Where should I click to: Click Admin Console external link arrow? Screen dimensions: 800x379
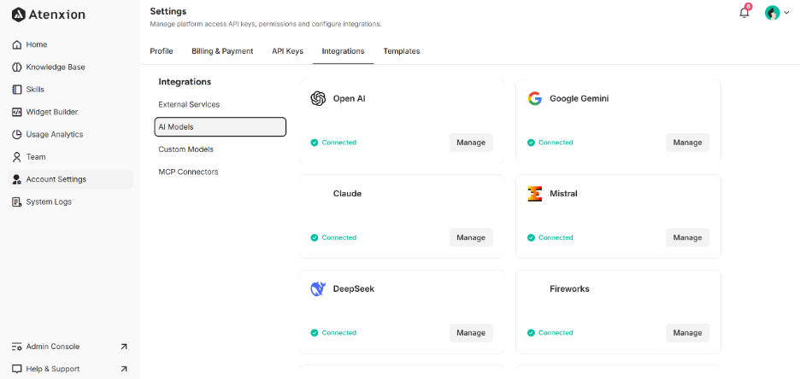point(123,347)
